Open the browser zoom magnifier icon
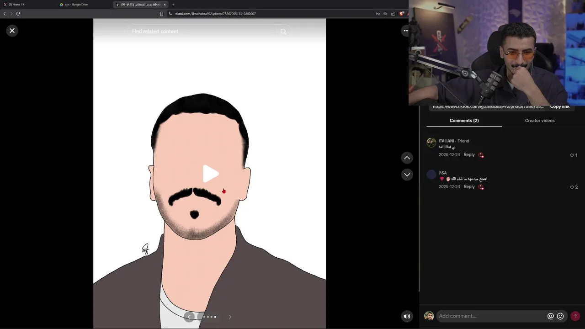This screenshot has width=585, height=329. [385, 14]
